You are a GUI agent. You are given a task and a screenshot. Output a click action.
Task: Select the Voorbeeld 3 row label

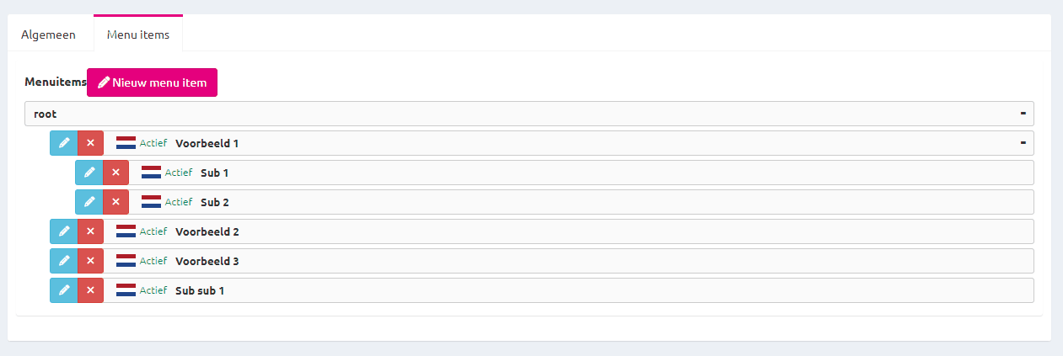click(207, 261)
